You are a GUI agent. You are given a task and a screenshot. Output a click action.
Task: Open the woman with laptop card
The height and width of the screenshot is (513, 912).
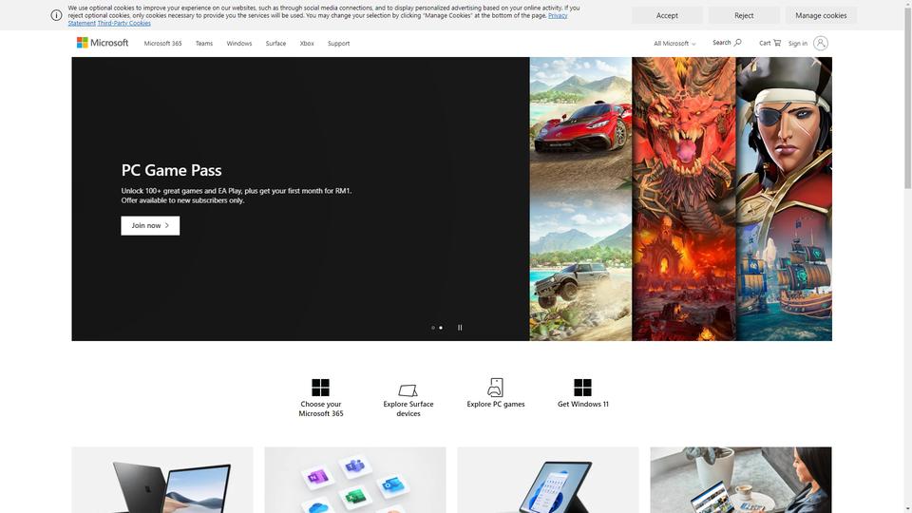741,480
